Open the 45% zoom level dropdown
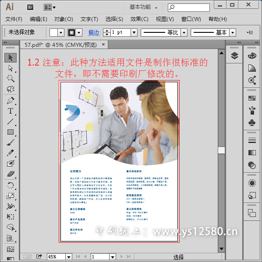This screenshot has height=262, width=262. coord(69,257)
